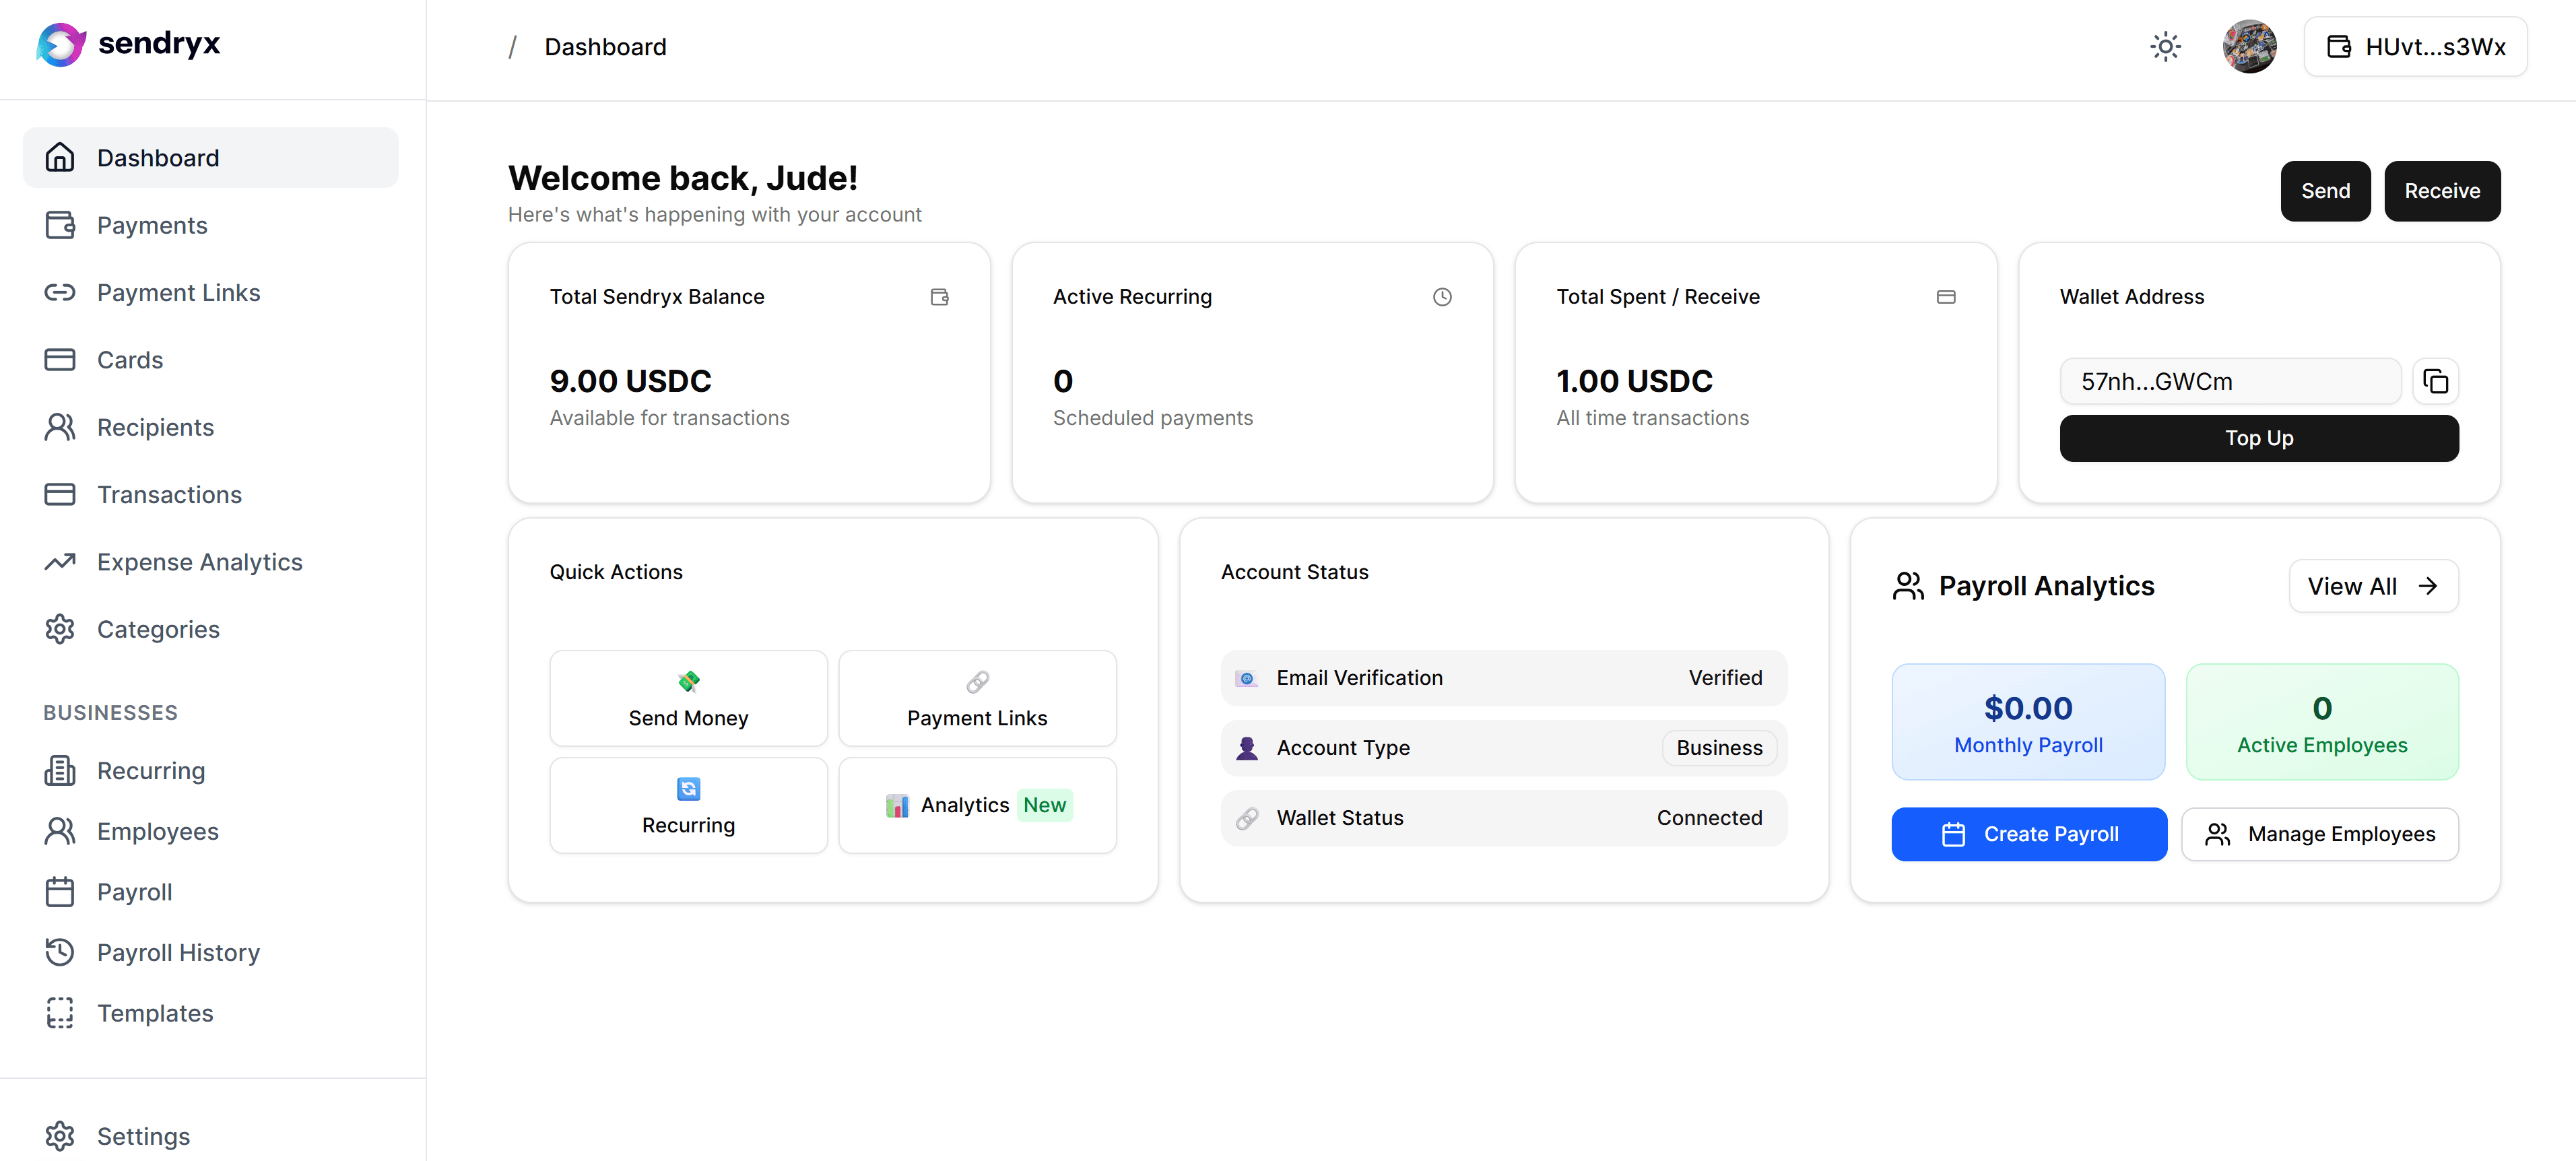Click the user profile avatar
Screen dimensions: 2576x1161
coord(2249,47)
